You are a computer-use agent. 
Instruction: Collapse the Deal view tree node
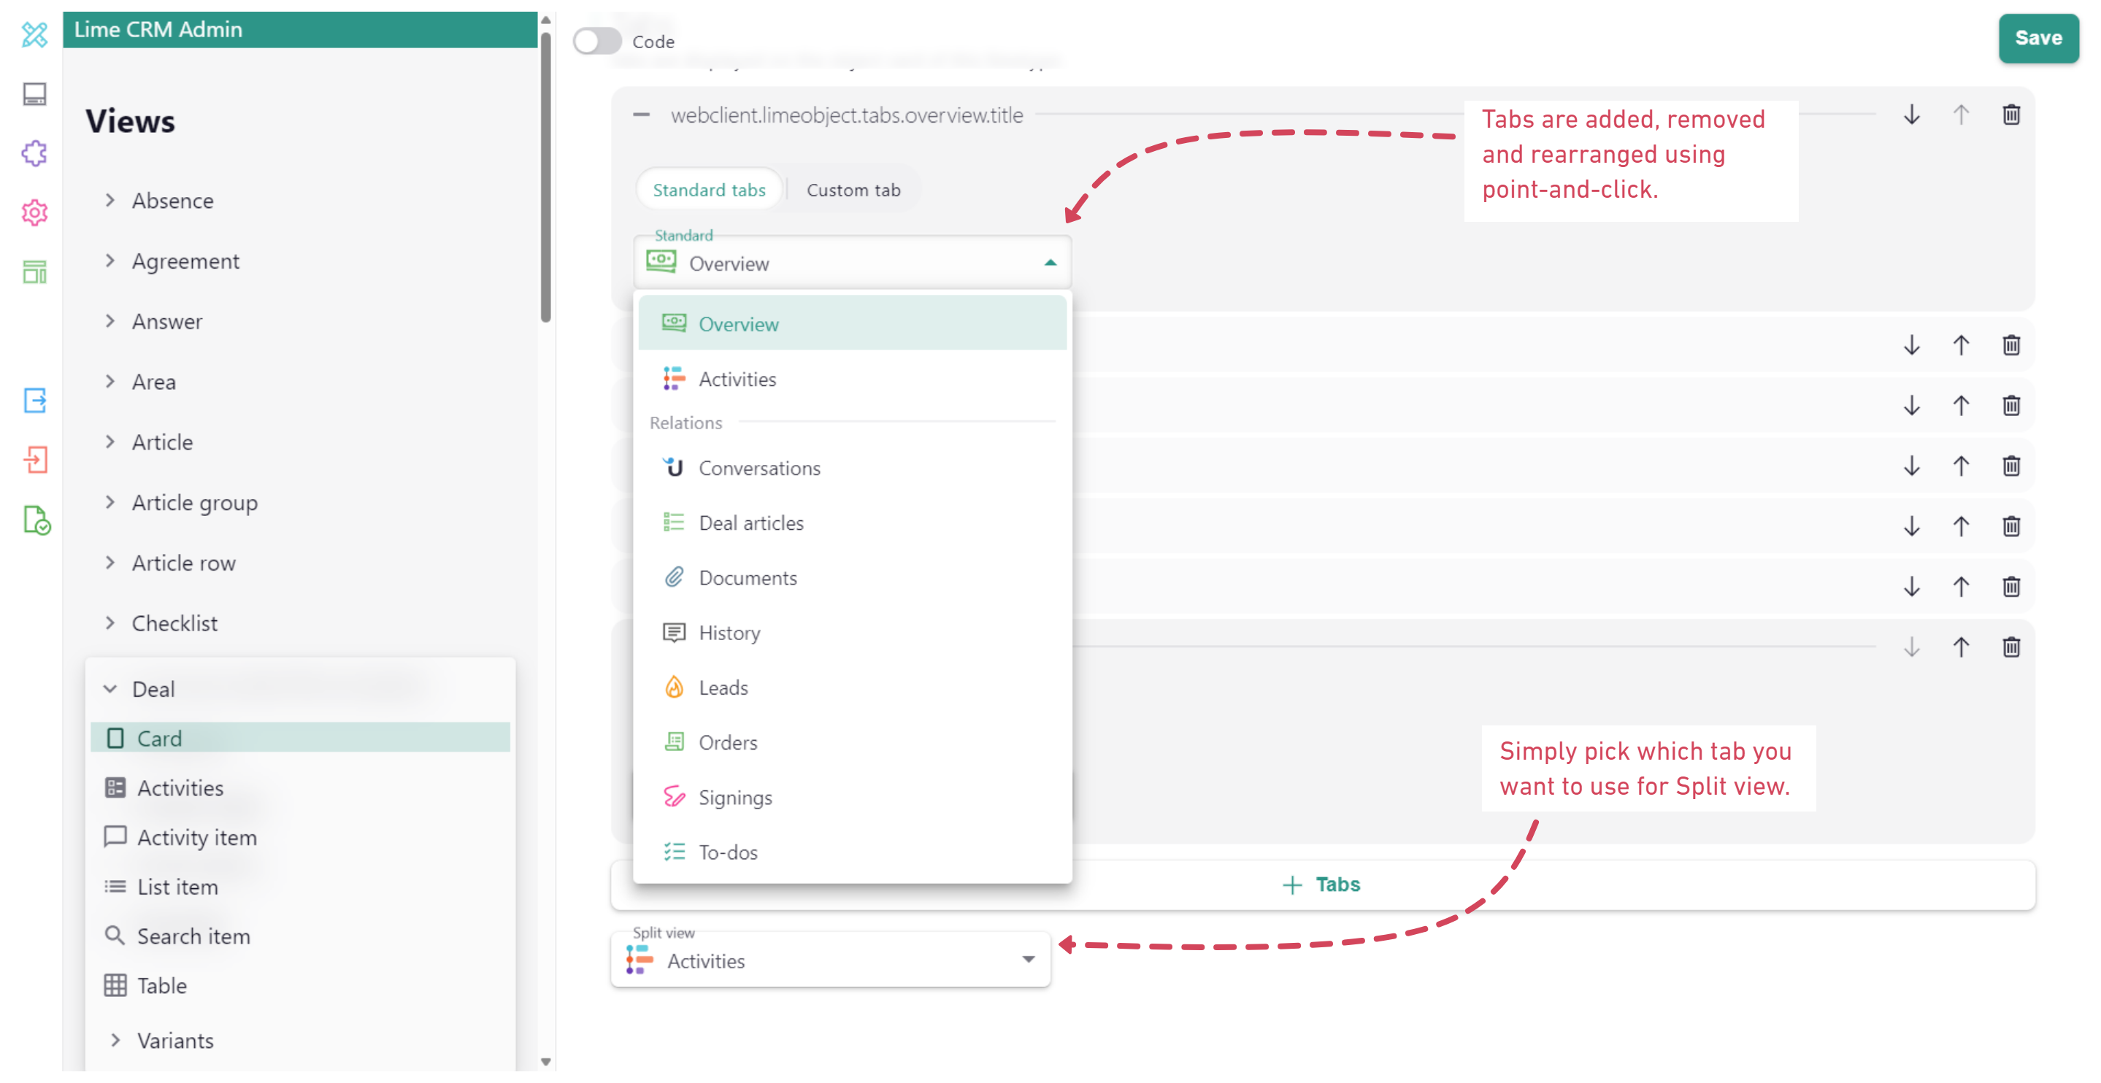pyautogui.click(x=110, y=689)
